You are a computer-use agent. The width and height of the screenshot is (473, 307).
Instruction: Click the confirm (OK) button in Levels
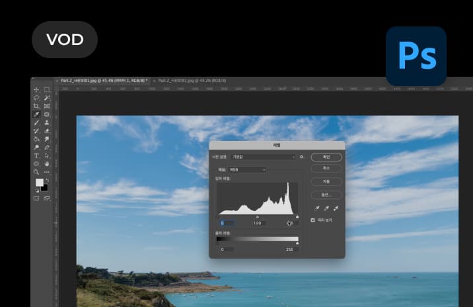(x=326, y=157)
